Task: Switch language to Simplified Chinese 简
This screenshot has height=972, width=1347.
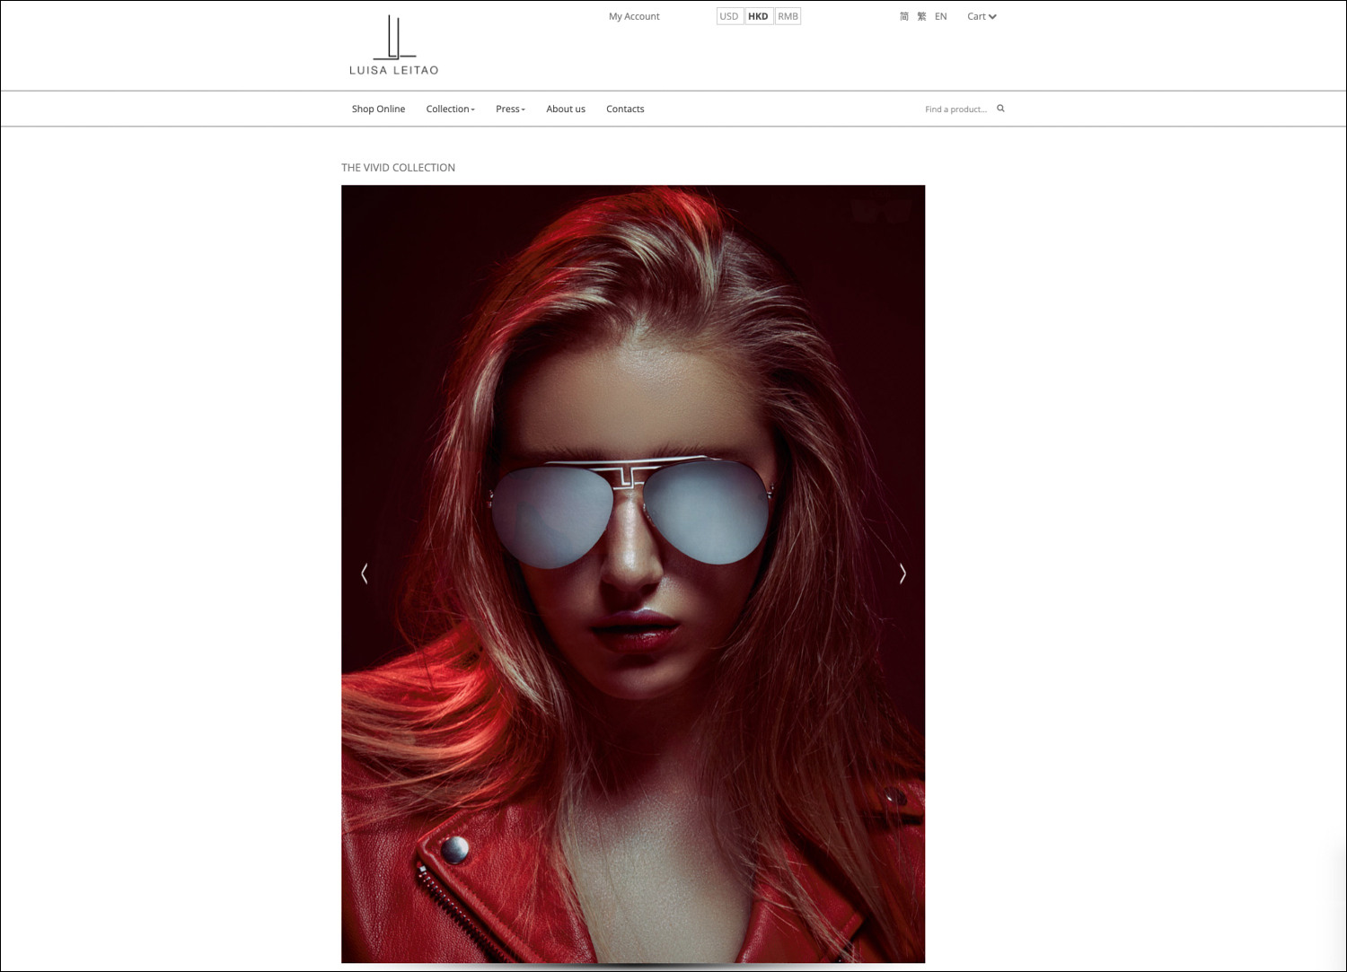Action: [x=904, y=16]
